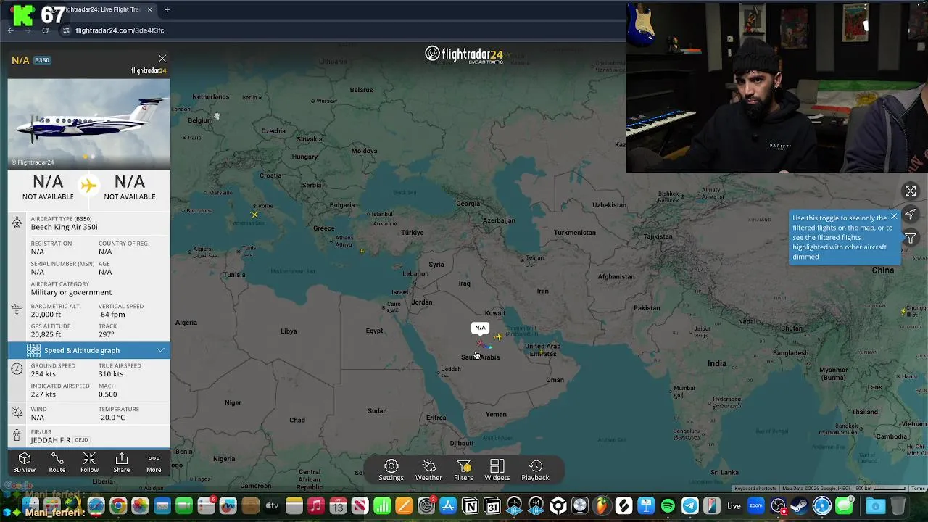The image size is (928, 522).
Task: Open Notion from the Dock
Action: click(x=470, y=506)
